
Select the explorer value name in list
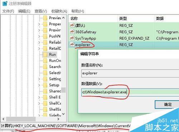tap(83, 45)
